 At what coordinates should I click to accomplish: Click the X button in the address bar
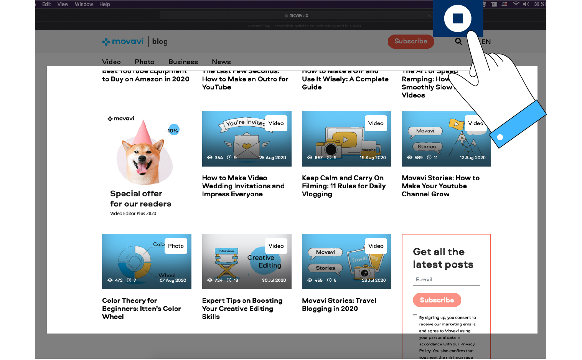pyautogui.click(x=429, y=15)
